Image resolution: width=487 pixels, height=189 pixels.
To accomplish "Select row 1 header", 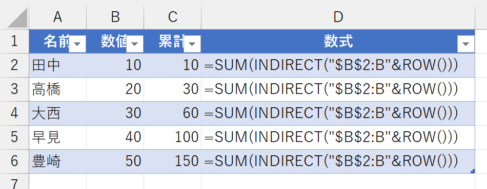I will tap(14, 41).
